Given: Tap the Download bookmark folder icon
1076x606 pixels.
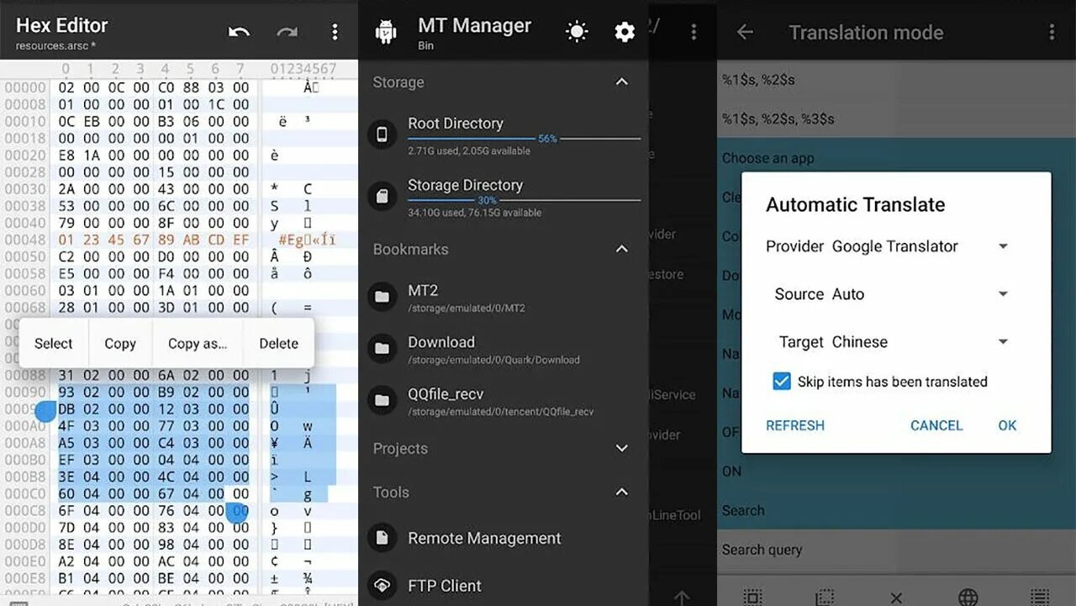Looking at the screenshot, I should pos(382,349).
